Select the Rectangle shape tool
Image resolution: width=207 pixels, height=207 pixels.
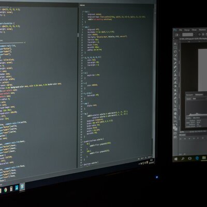pos(175,110)
